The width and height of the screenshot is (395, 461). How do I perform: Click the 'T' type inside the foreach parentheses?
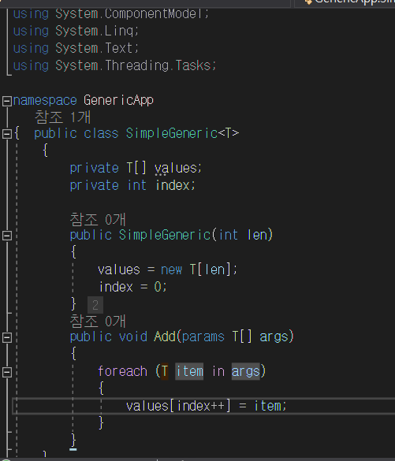165,371
